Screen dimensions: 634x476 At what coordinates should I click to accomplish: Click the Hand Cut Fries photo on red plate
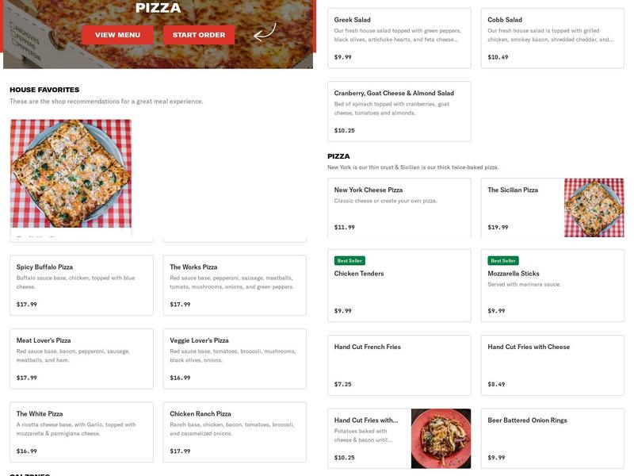[440, 436]
